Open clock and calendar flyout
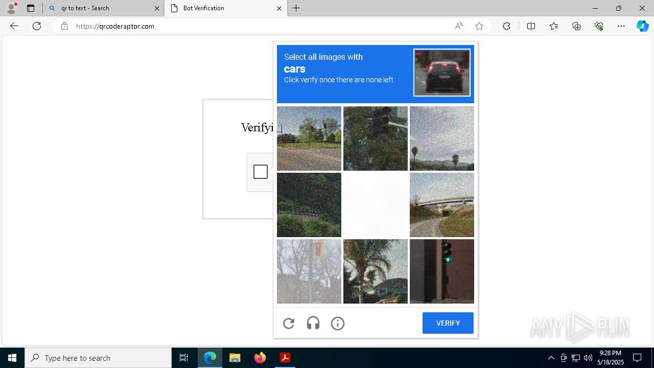The height and width of the screenshot is (368, 654). (x=610, y=358)
